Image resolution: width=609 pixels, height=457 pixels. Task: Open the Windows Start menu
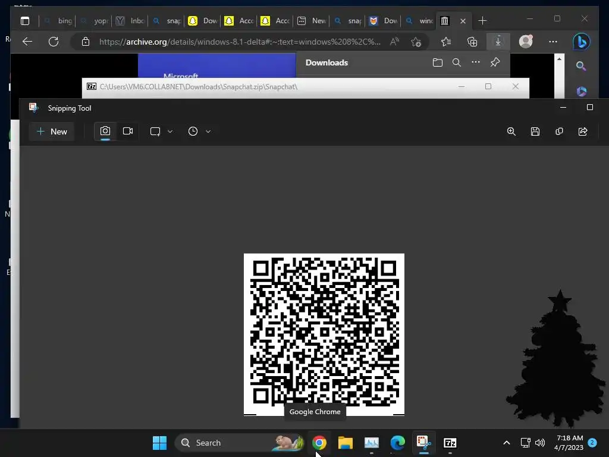pos(159,443)
